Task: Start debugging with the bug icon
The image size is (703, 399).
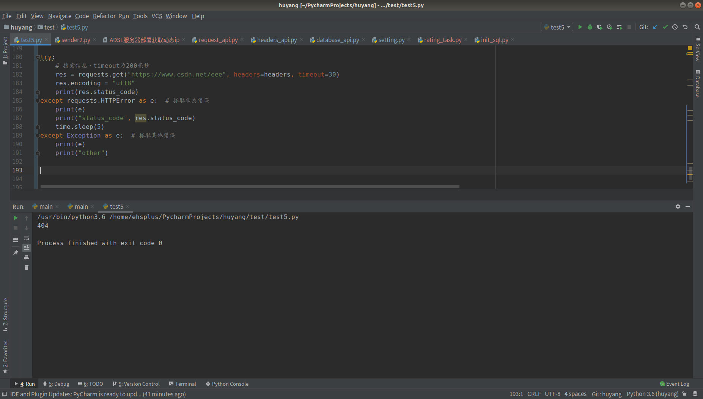Action: [x=590, y=27]
